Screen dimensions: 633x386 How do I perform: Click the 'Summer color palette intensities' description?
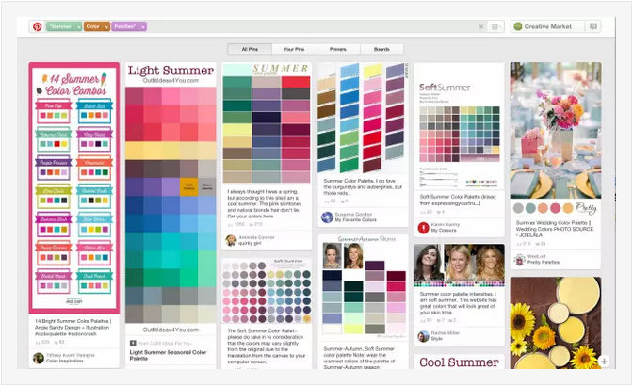[x=458, y=303]
